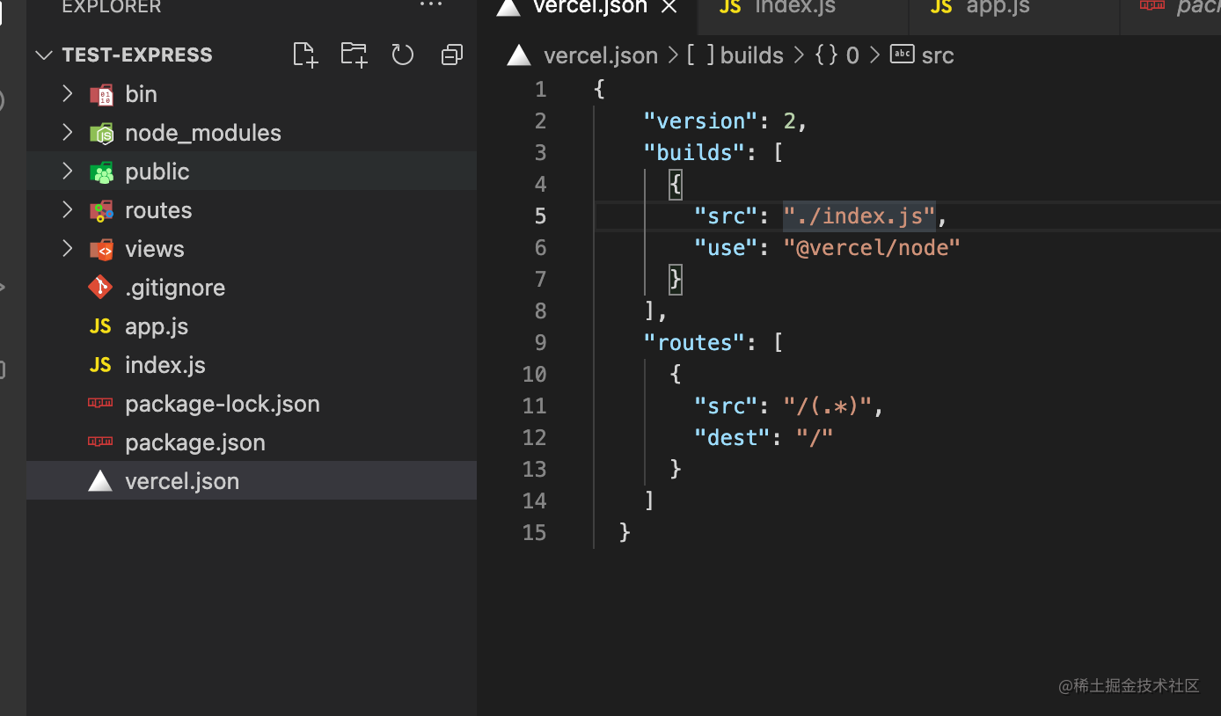Click line number 1 in the gutter
Screen dimensions: 1221x716
point(540,89)
